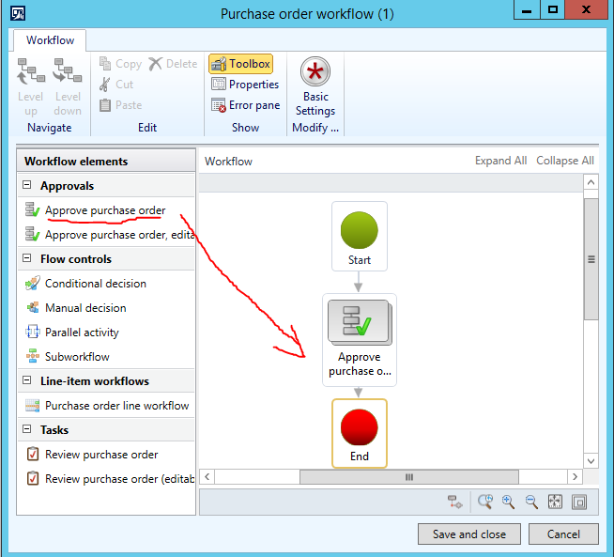
Task: Click the horizontal scrollbar thumb
Action: pos(408,477)
